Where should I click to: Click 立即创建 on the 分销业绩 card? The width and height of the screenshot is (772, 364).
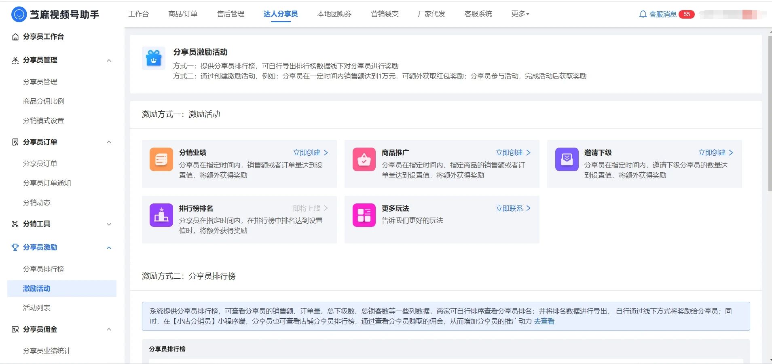click(311, 152)
